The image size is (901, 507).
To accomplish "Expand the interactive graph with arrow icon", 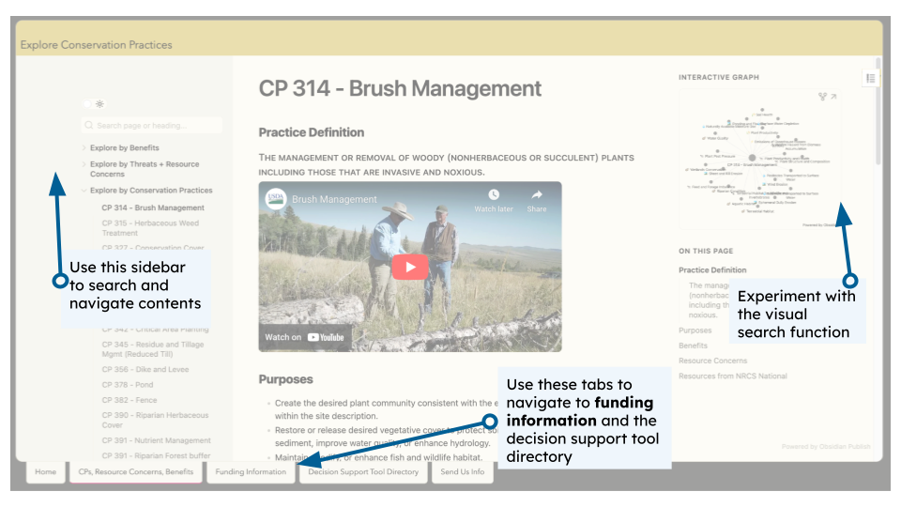I will (x=833, y=96).
